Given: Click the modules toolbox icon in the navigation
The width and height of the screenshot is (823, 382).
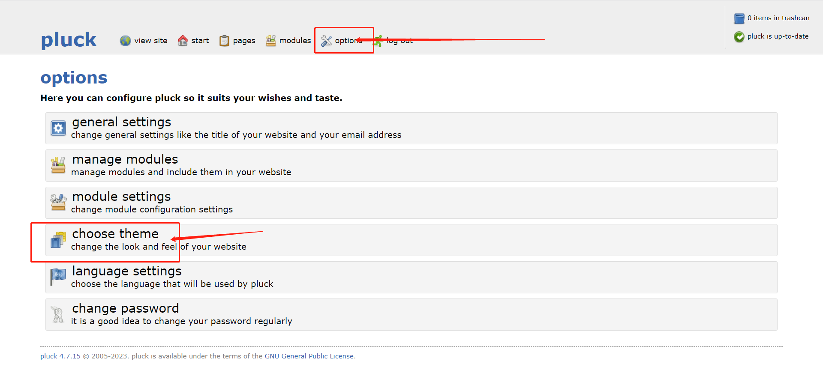Looking at the screenshot, I should (271, 41).
